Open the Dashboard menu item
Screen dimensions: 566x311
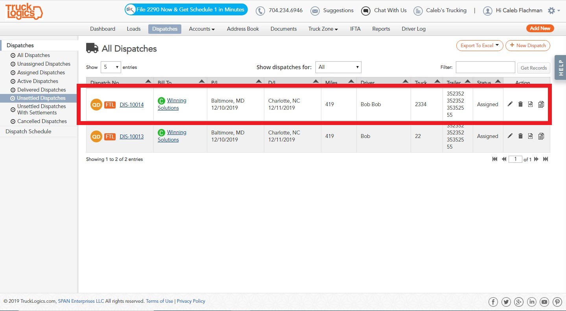point(103,29)
